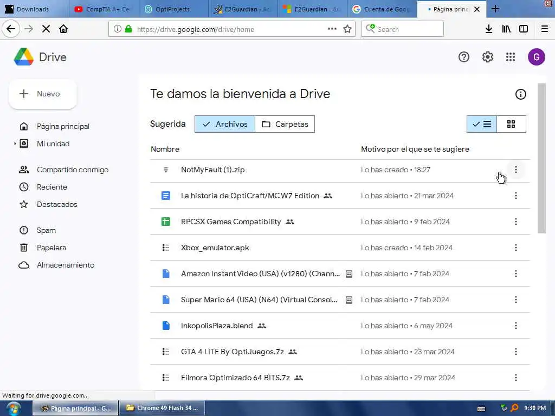Open the Windows Start orb
Image resolution: width=555 pixels, height=416 pixels.
[x=13, y=408]
